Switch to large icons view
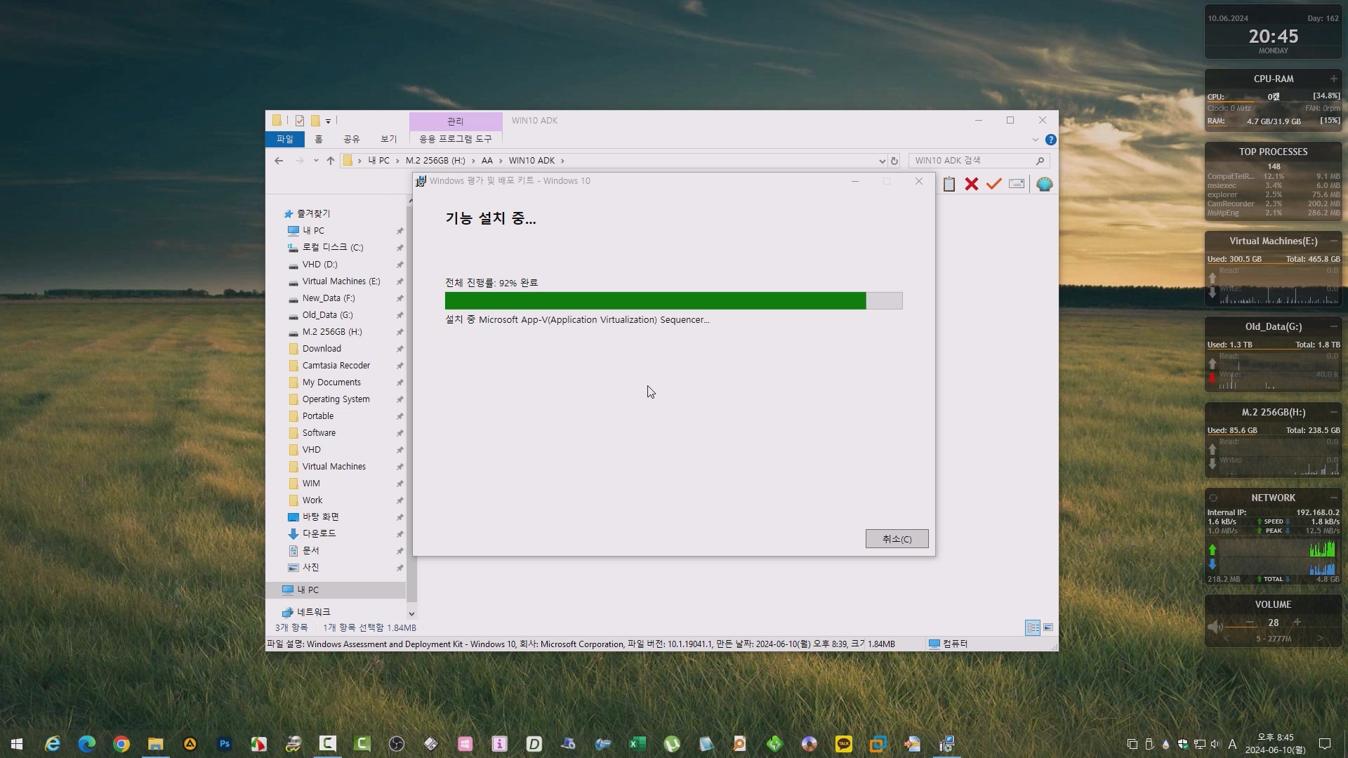Viewport: 1348px width, 758px height. (1048, 627)
